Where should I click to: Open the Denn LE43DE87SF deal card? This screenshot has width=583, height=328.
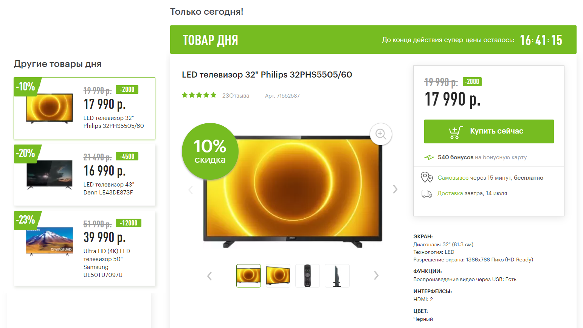point(85,175)
